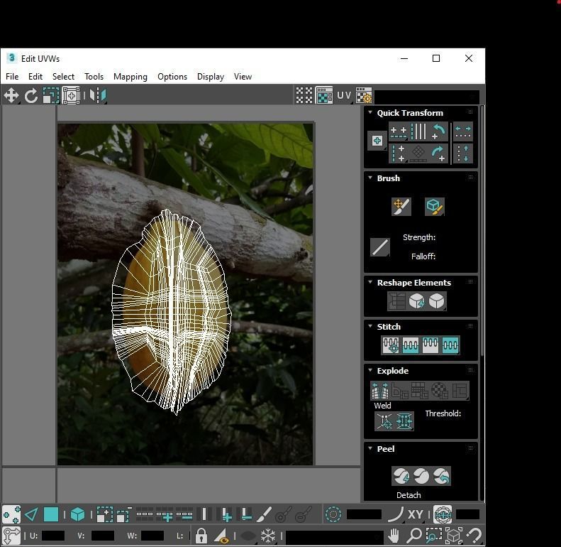Open the Edit menu
The height and width of the screenshot is (547, 561).
35,77
